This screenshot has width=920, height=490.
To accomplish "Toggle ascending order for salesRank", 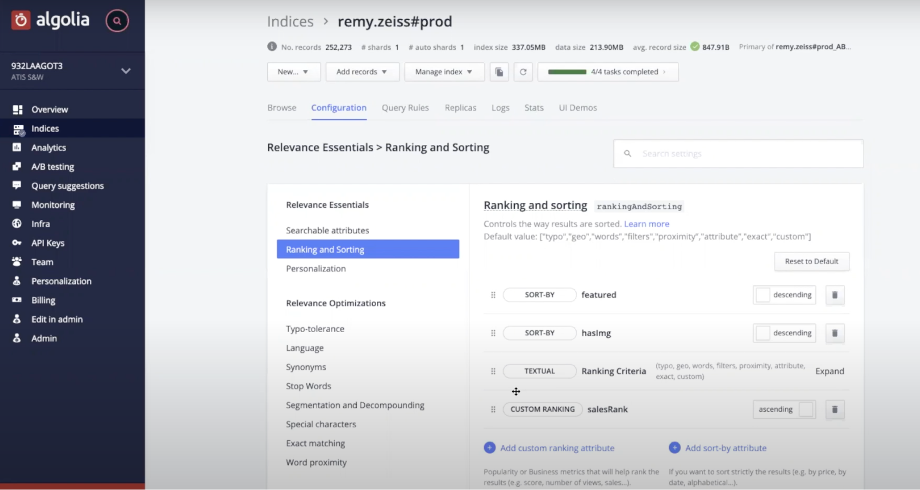I will coord(784,409).
